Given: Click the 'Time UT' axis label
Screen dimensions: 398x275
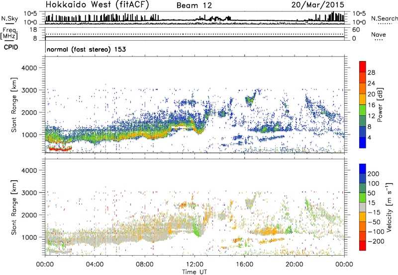Looking at the screenshot, I should 195,272.
